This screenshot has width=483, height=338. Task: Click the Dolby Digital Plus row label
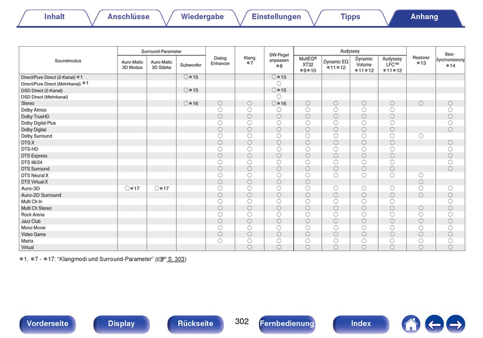click(39, 123)
